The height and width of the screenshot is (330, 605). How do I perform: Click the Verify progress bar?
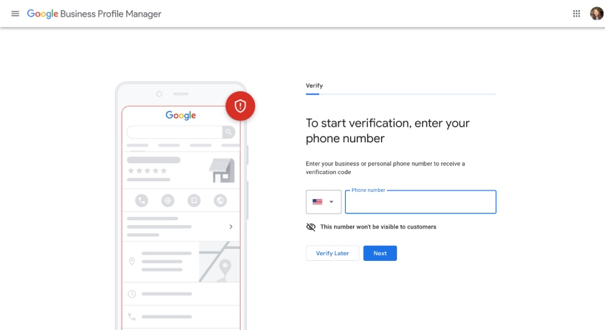tap(401, 94)
